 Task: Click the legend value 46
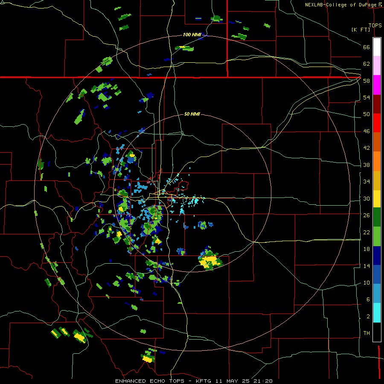pyautogui.click(x=367, y=131)
